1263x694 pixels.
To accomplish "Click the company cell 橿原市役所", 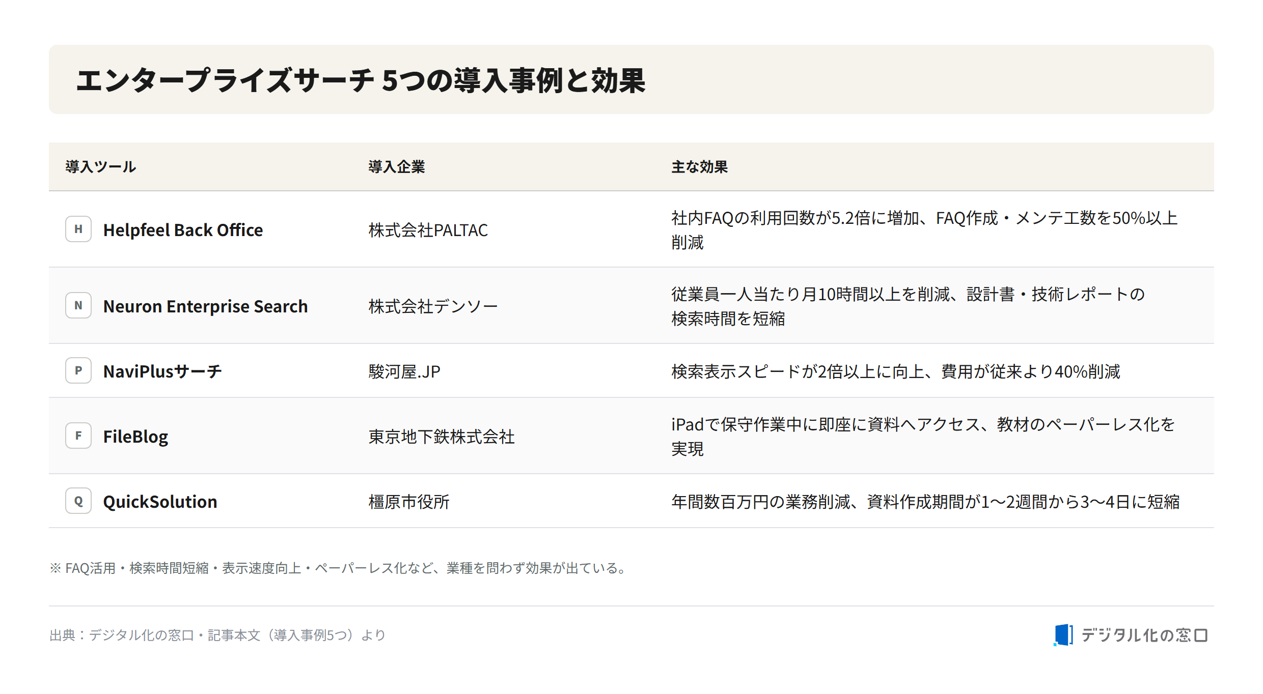I will coord(409,502).
